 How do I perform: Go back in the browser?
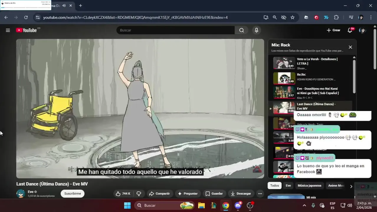click(x=6, y=17)
